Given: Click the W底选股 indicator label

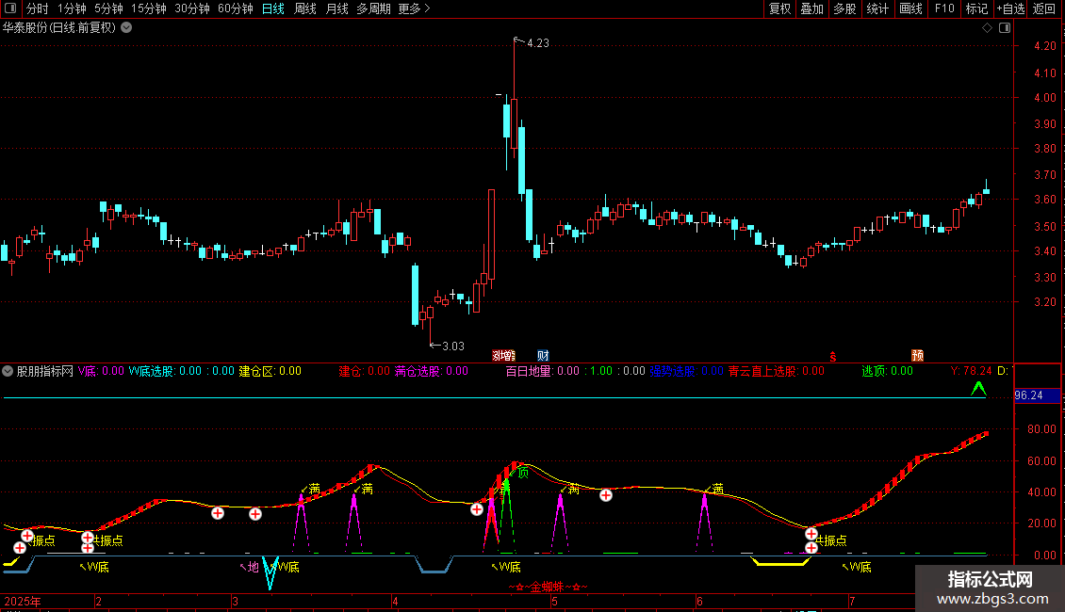Looking at the screenshot, I should point(152,371).
